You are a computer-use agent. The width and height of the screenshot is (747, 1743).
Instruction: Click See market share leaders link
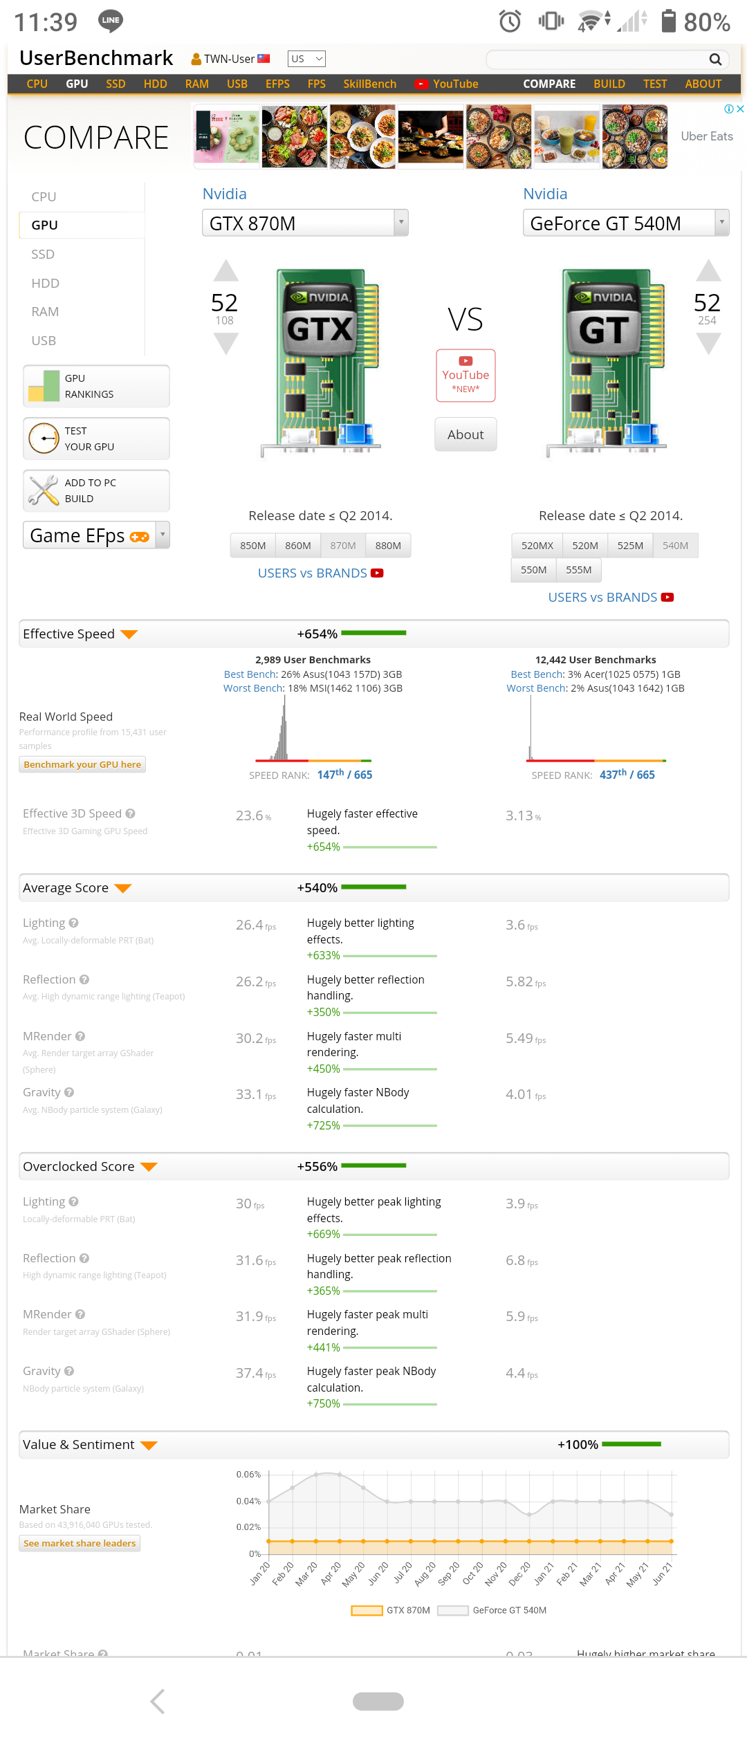(x=80, y=1543)
